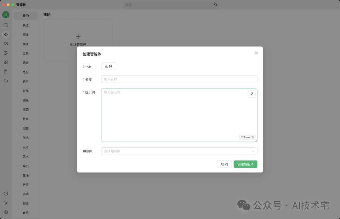Close the 创建智能体 dialog with X
The image size is (340, 219).
pyautogui.click(x=256, y=53)
